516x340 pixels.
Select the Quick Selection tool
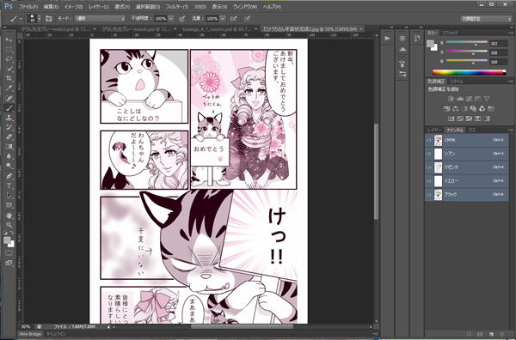(9, 69)
